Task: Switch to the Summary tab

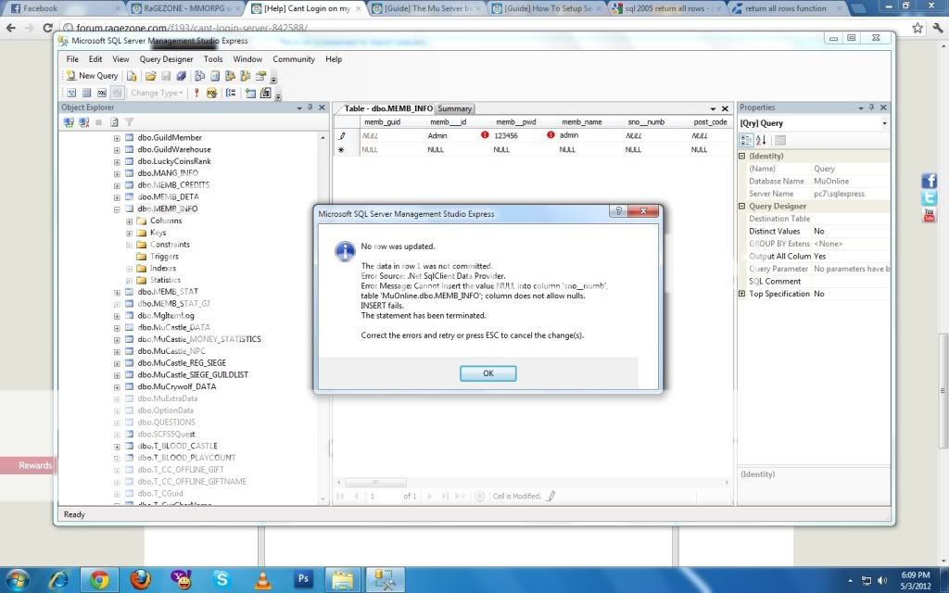Action: click(x=455, y=108)
